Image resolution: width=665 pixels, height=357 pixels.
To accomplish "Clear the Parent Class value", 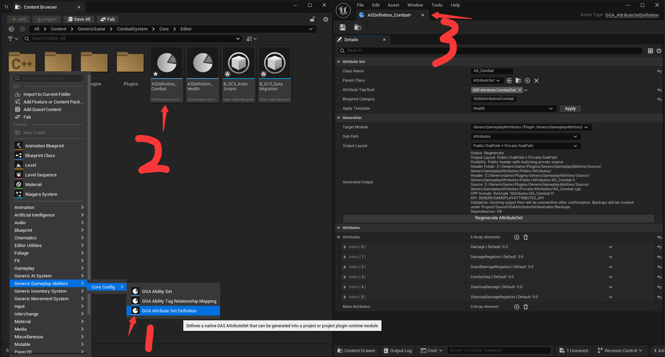I will (x=536, y=81).
